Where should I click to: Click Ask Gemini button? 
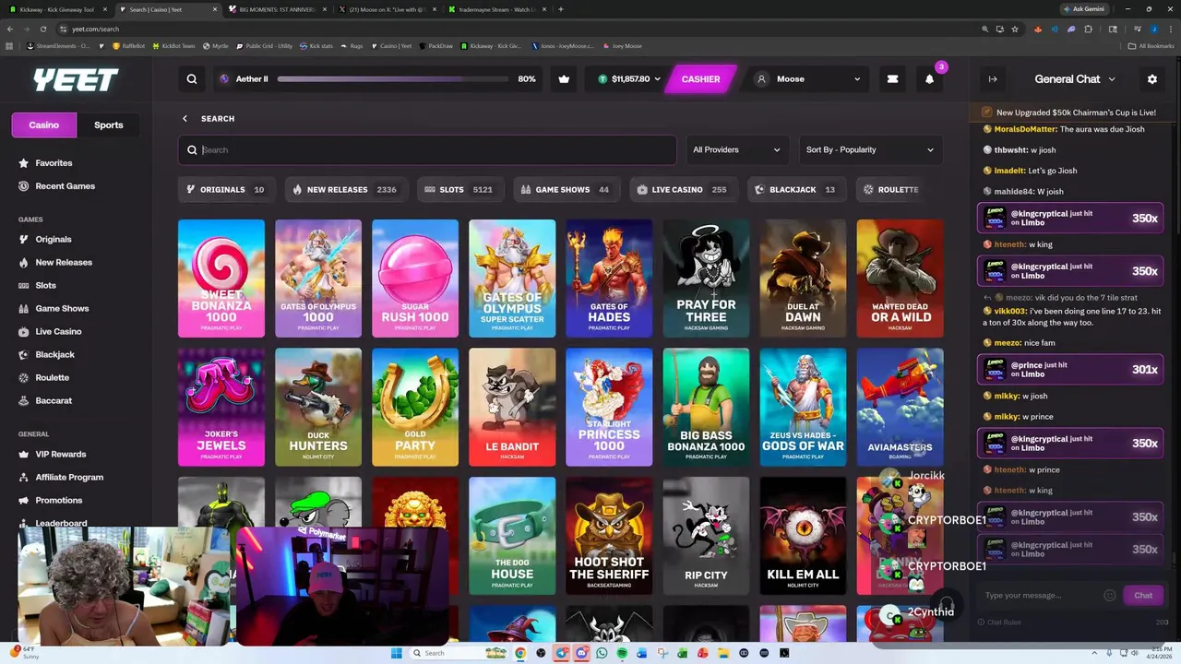click(x=1083, y=9)
